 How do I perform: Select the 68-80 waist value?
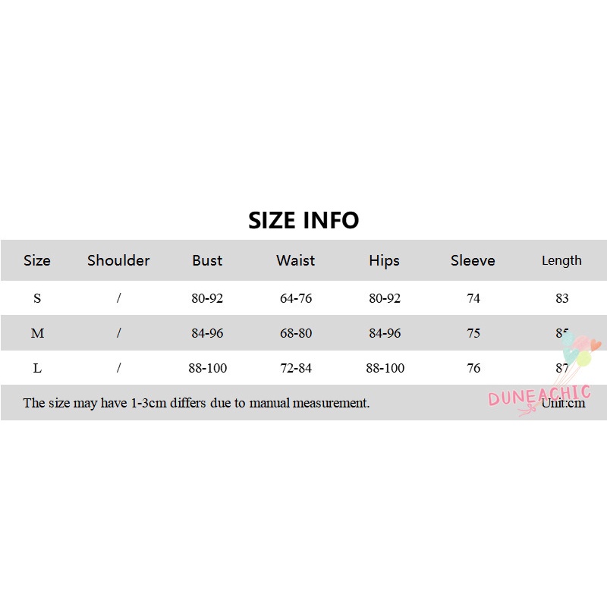click(296, 333)
